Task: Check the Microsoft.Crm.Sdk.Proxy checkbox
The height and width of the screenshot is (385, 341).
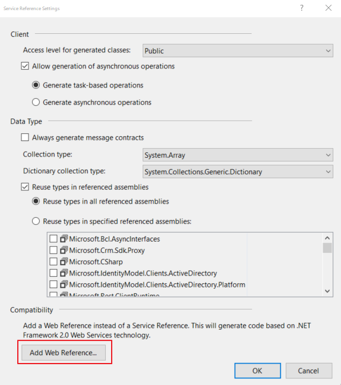Action: (x=53, y=250)
